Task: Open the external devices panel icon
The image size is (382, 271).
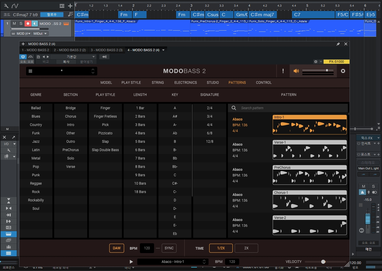Action: (9, 227)
